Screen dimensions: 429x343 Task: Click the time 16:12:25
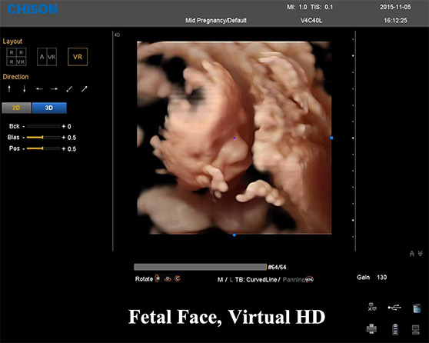pos(395,20)
